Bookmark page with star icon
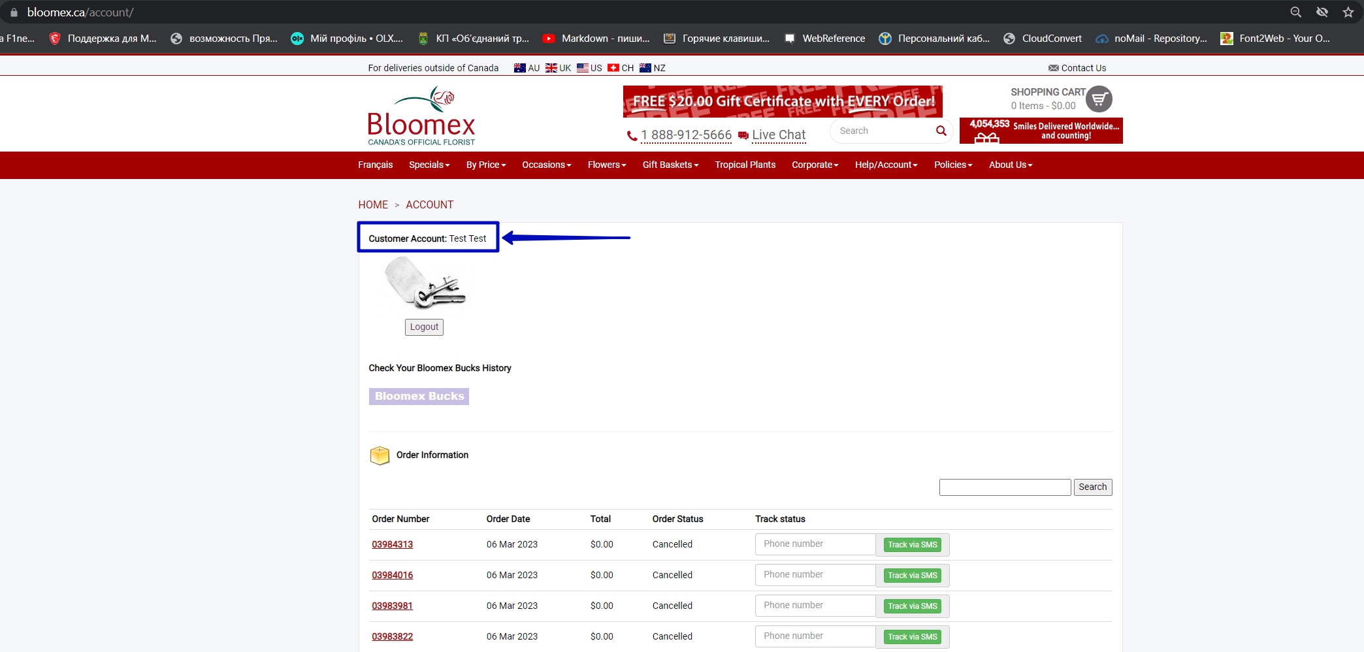 (1348, 12)
